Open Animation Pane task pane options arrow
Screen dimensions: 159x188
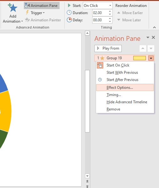pyautogui.click(x=148, y=38)
